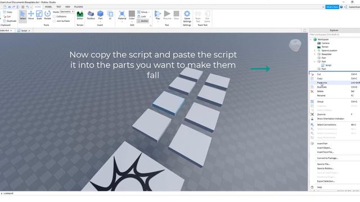Click the Stop playback button

pos(176,15)
